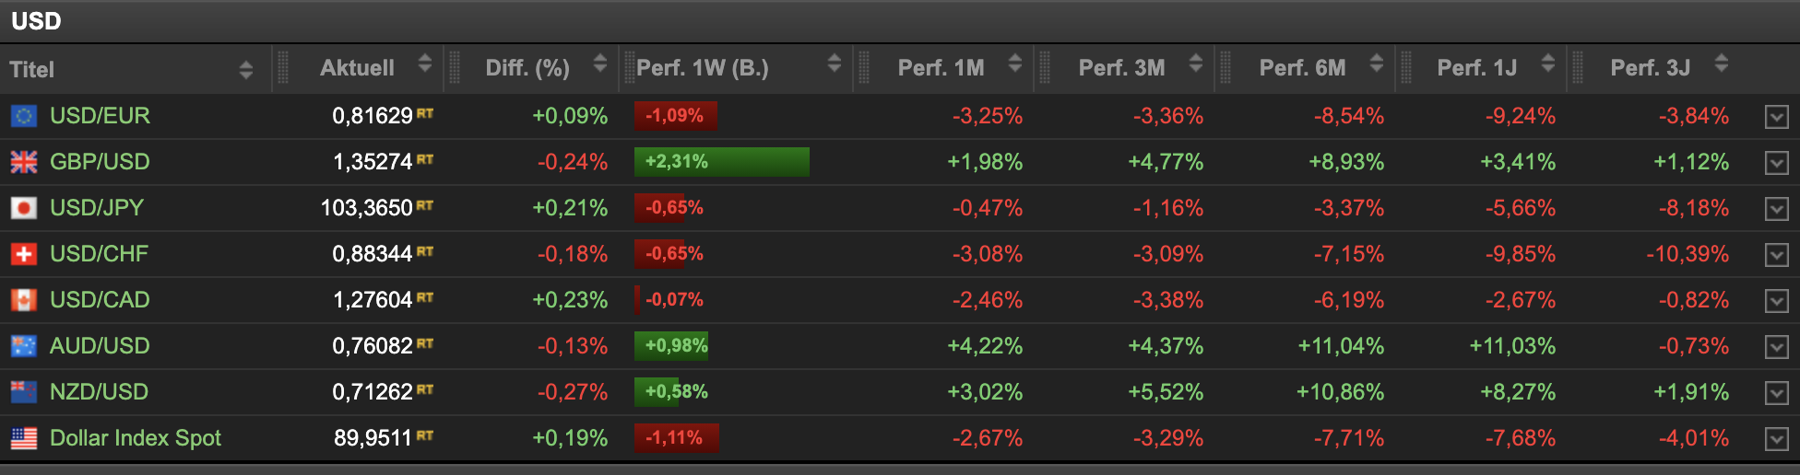Screen dimensions: 1800x475
Task: Toggle sort arrows on Diff. (%) column
Action: (x=599, y=64)
